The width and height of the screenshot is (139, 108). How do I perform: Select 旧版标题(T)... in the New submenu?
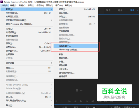coord(76,46)
